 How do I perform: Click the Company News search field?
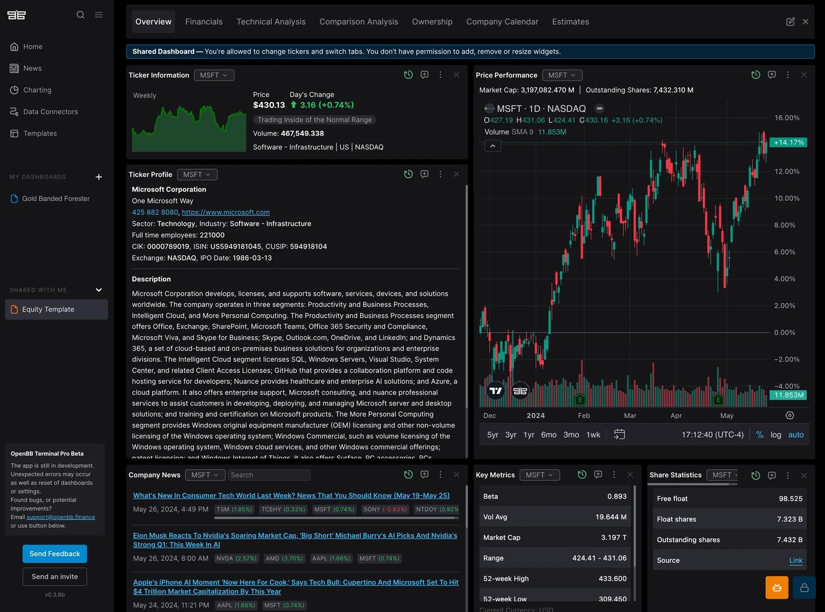pos(269,475)
